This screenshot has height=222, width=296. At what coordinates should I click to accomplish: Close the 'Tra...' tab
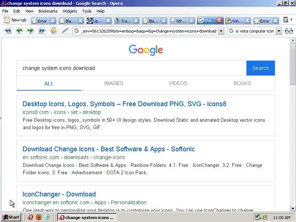click(136, 21)
